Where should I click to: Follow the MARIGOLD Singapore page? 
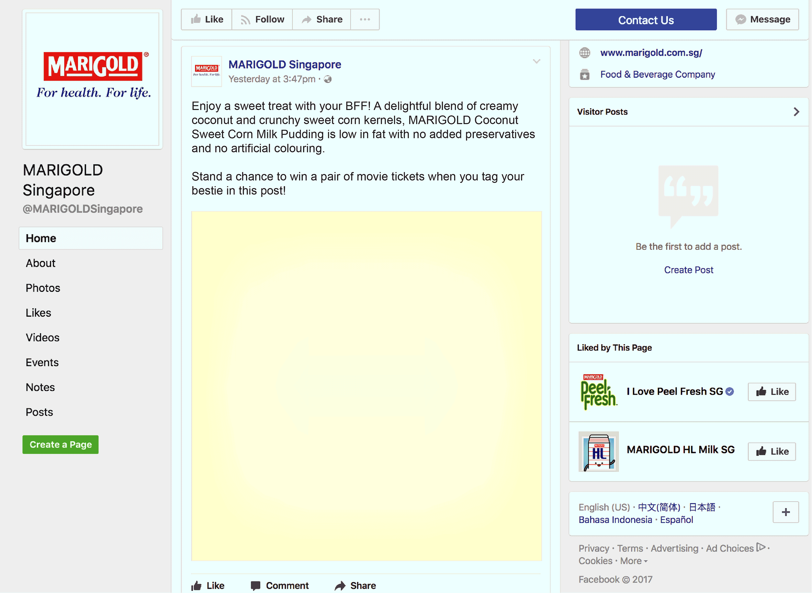click(262, 19)
